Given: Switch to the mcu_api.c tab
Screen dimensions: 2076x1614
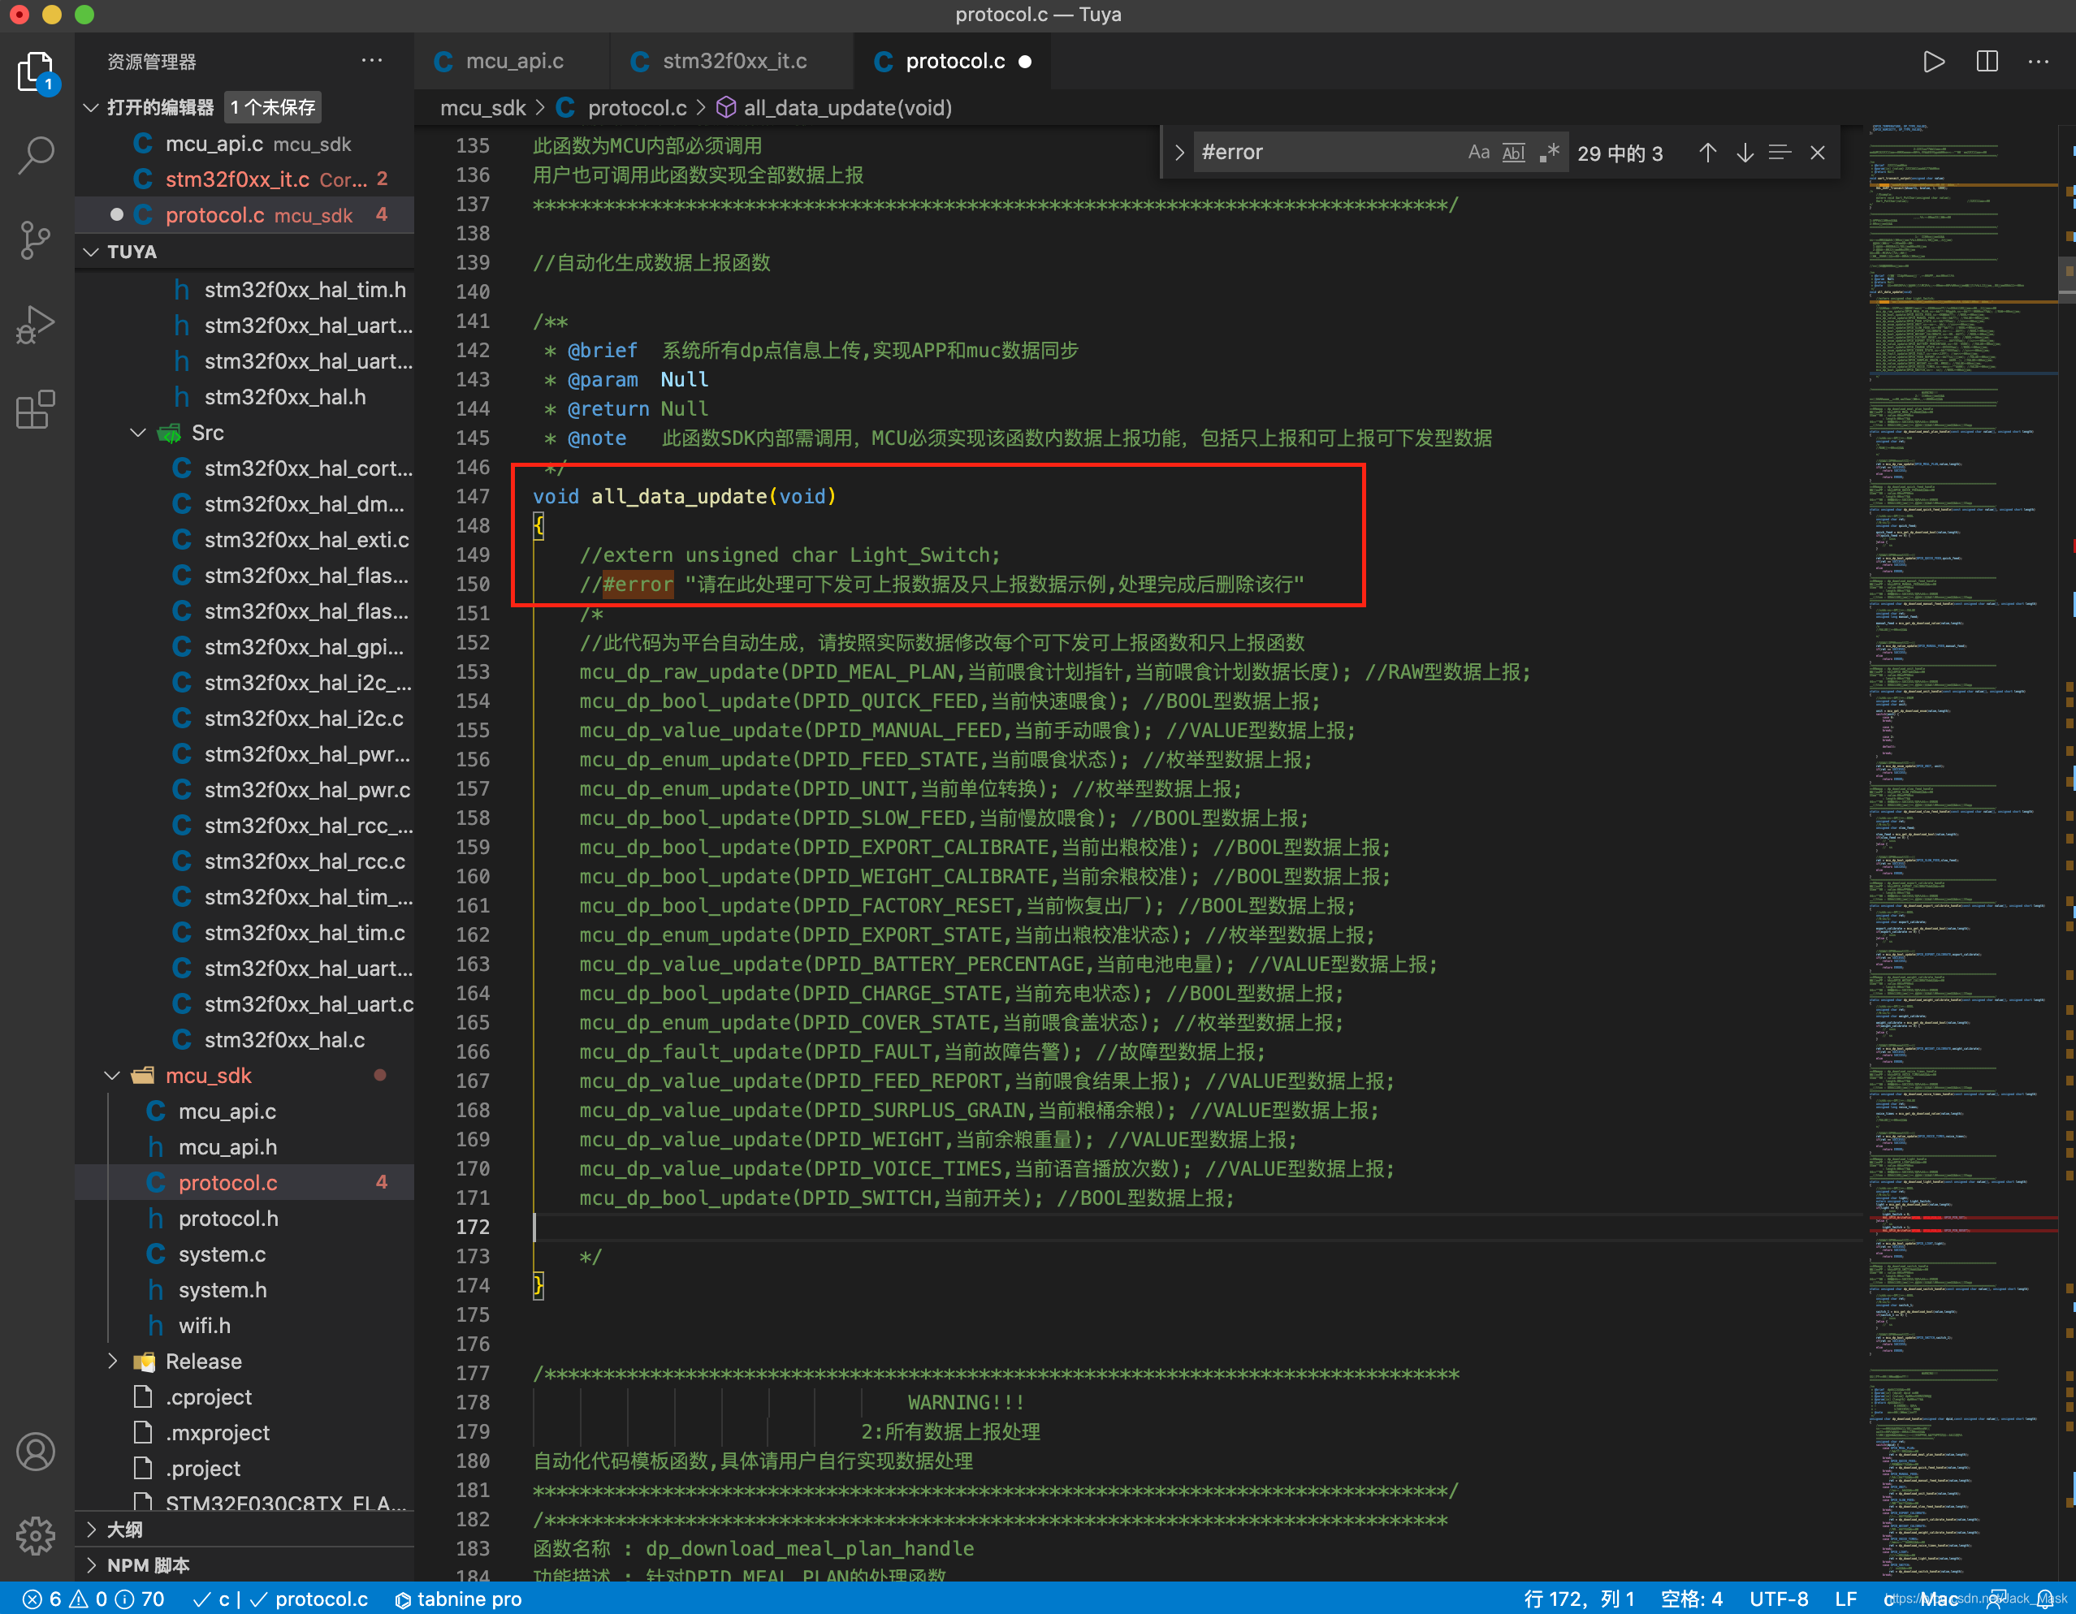Looking at the screenshot, I should click(513, 62).
